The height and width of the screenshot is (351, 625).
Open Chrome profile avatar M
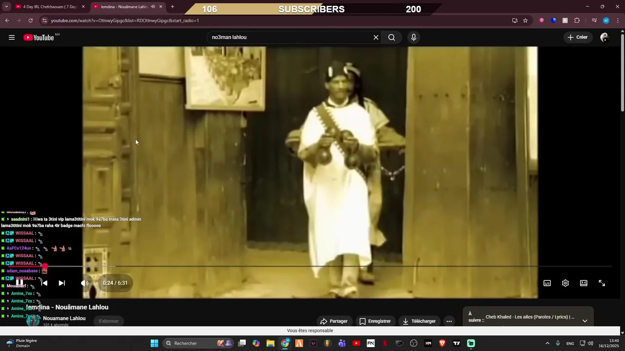pos(606,20)
